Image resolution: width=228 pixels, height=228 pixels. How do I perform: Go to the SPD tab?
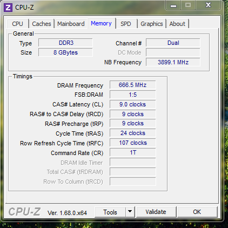[x=126, y=24]
